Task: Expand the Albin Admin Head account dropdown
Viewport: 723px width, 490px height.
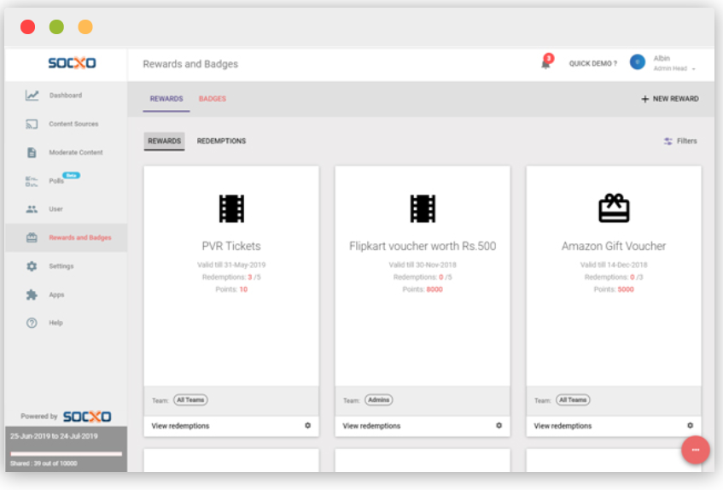Action: click(674, 63)
